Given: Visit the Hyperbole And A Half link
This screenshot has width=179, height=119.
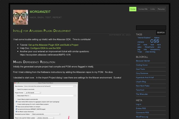Looking at the screenshot, I should pos(145,78).
